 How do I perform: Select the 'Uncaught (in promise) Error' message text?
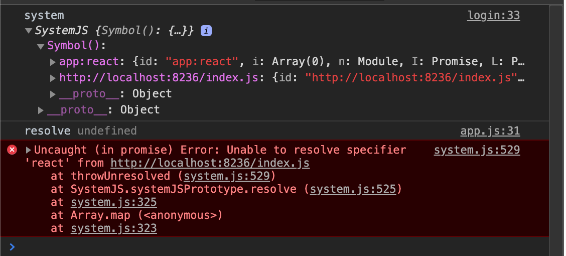(127, 150)
